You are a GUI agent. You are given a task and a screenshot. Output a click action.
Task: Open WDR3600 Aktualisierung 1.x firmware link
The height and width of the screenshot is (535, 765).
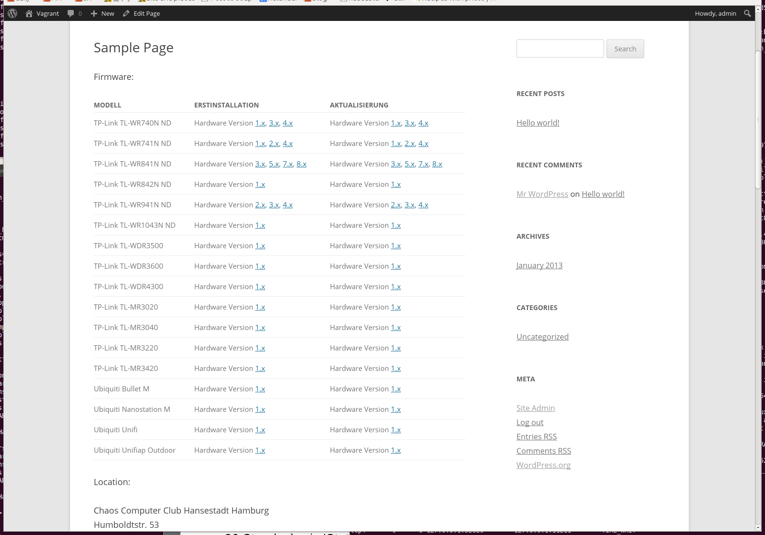pos(396,266)
